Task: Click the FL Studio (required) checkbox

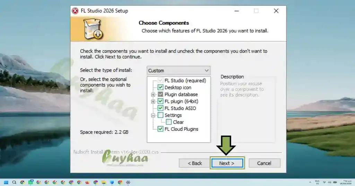Action: tap(160, 81)
